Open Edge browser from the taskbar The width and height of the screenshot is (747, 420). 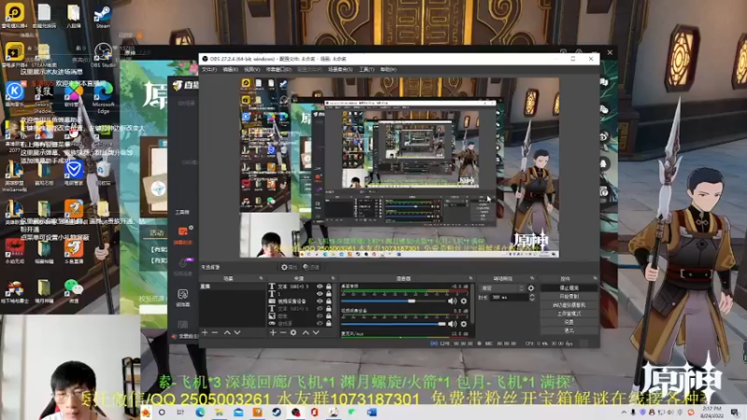coord(200,412)
